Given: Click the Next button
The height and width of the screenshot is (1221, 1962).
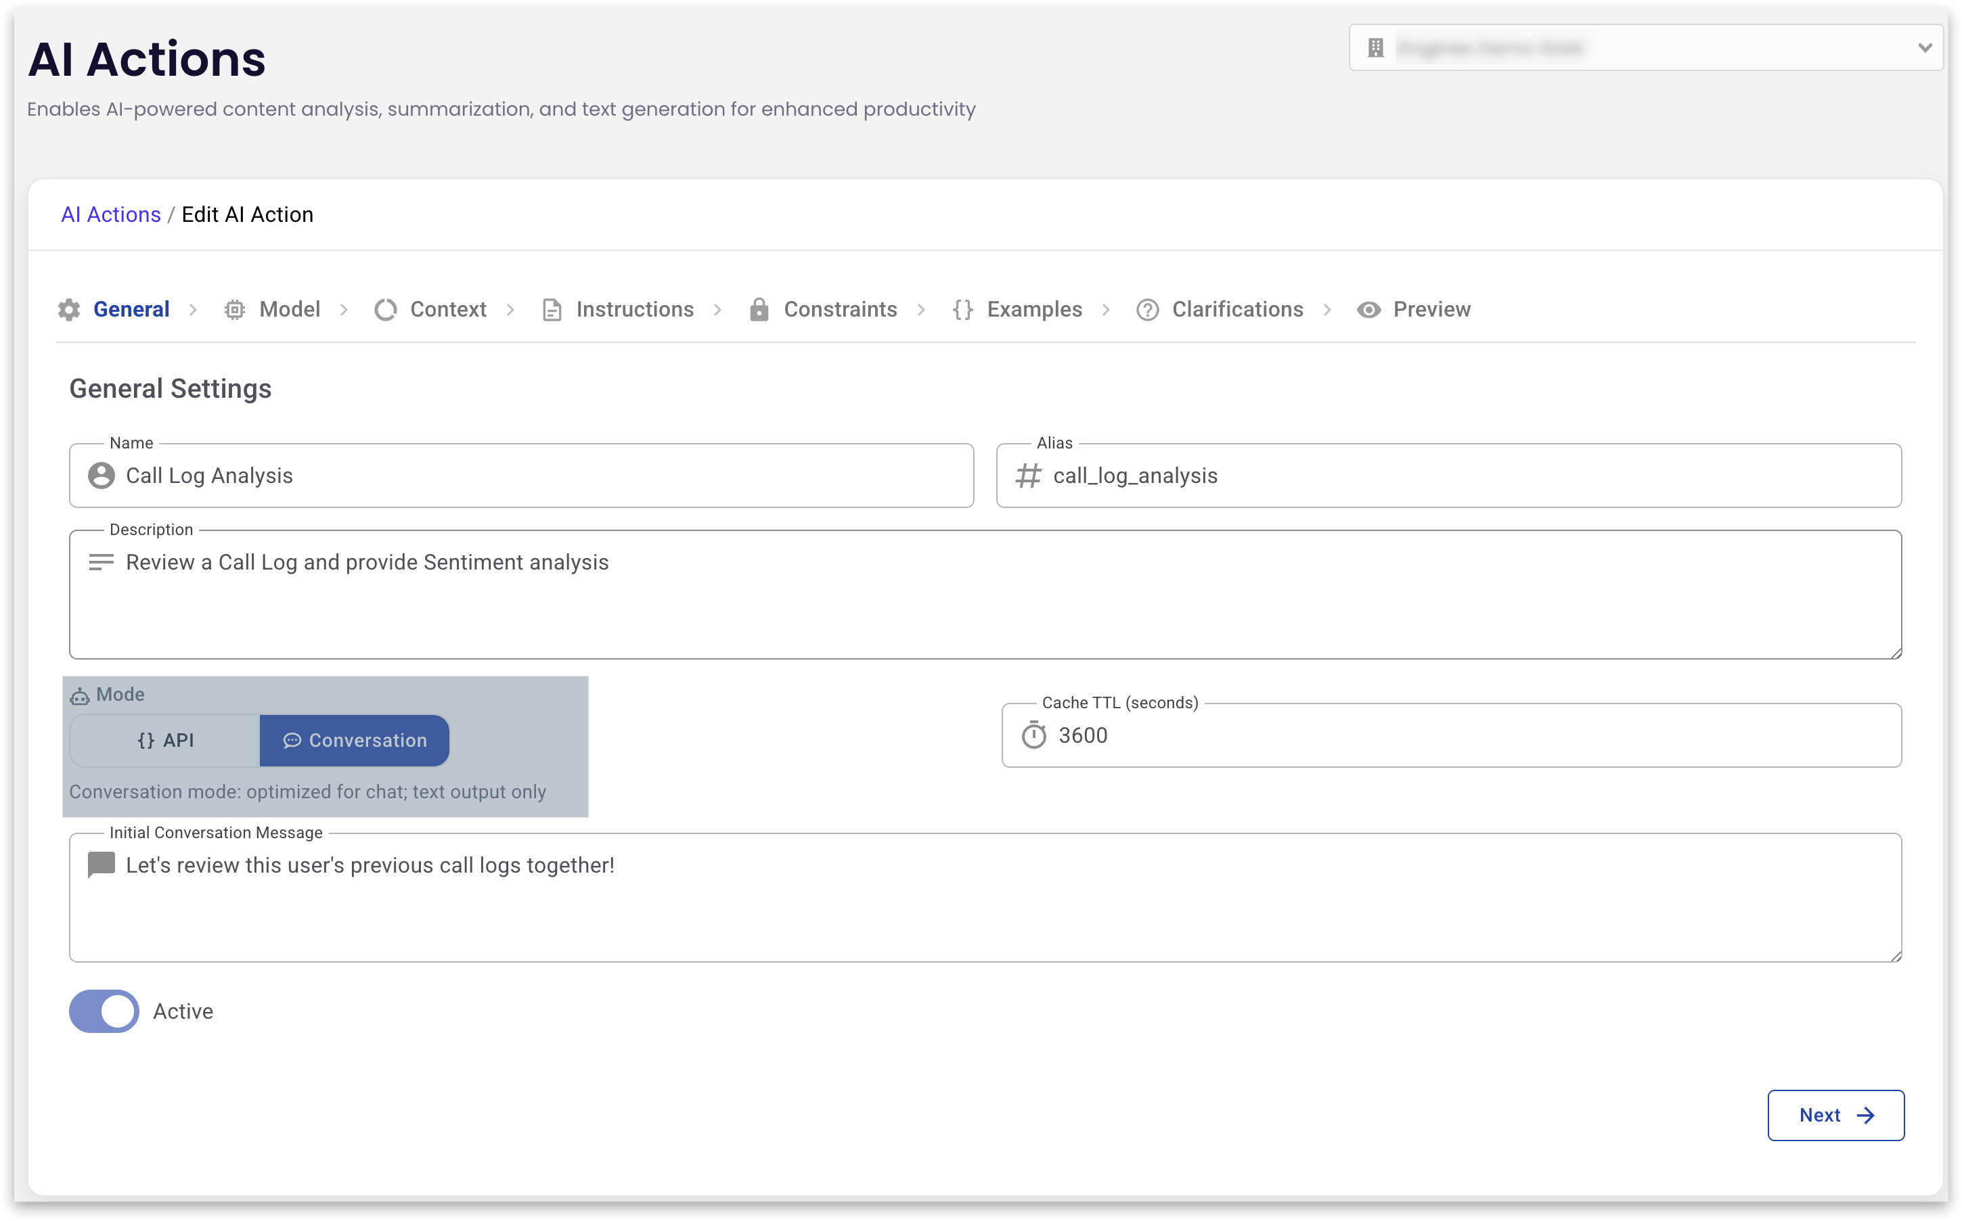Looking at the screenshot, I should coord(1835,1115).
